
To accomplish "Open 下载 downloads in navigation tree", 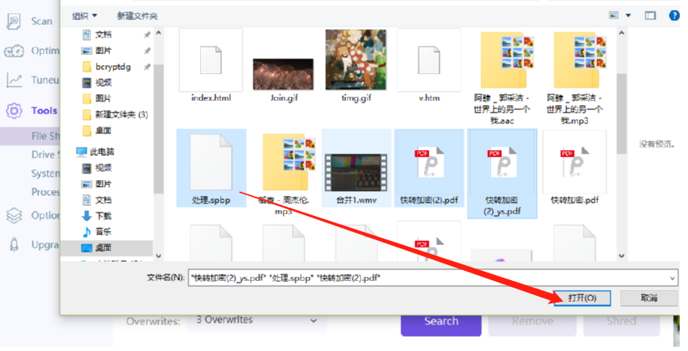I will 97,216.
